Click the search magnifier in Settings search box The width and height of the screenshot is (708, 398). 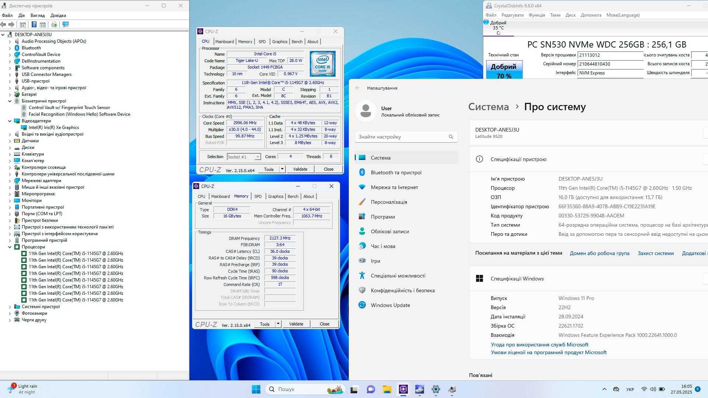pos(451,137)
